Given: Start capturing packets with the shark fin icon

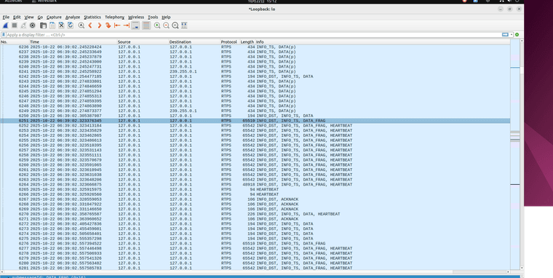Looking at the screenshot, I should tap(5, 25).
